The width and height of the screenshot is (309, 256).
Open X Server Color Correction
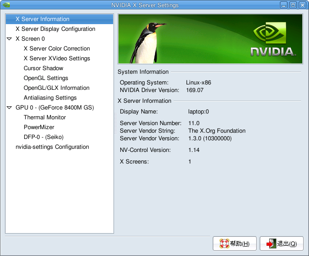coord(57,49)
